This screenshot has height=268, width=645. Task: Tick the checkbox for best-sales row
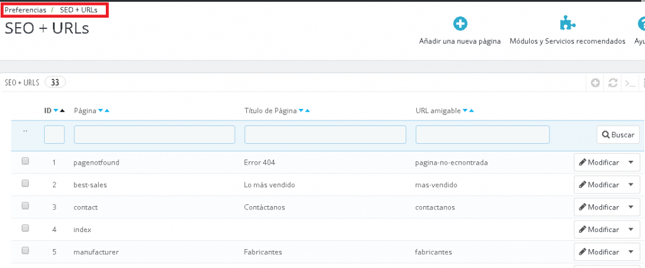point(25,184)
